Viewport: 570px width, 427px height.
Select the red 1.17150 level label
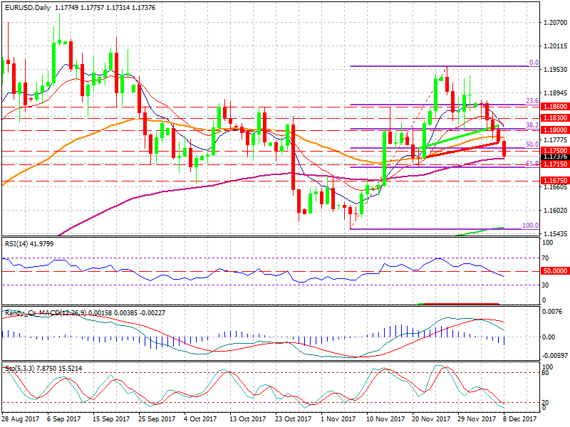[555, 164]
